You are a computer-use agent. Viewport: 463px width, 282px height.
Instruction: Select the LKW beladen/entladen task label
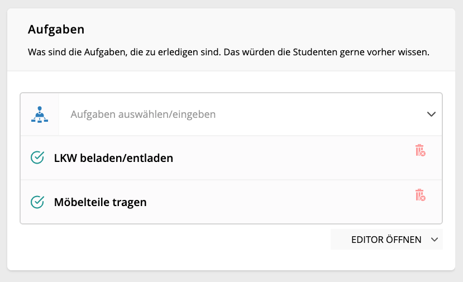pos(113,158)
